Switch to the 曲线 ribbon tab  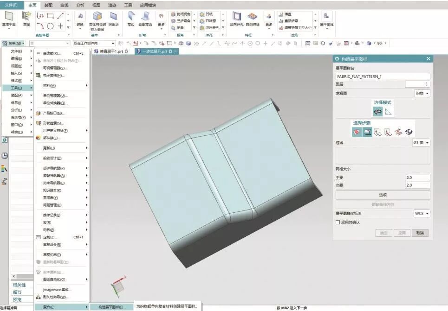coord(64,5)
